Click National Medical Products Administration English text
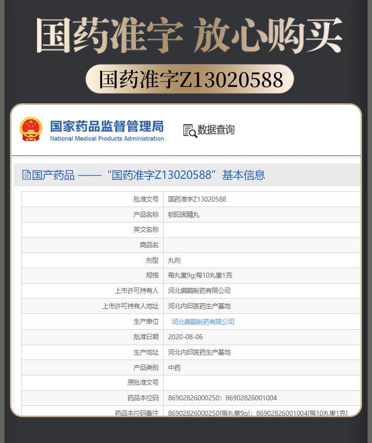This screenshot has height=443, width=372. click(x=107, y=139)
